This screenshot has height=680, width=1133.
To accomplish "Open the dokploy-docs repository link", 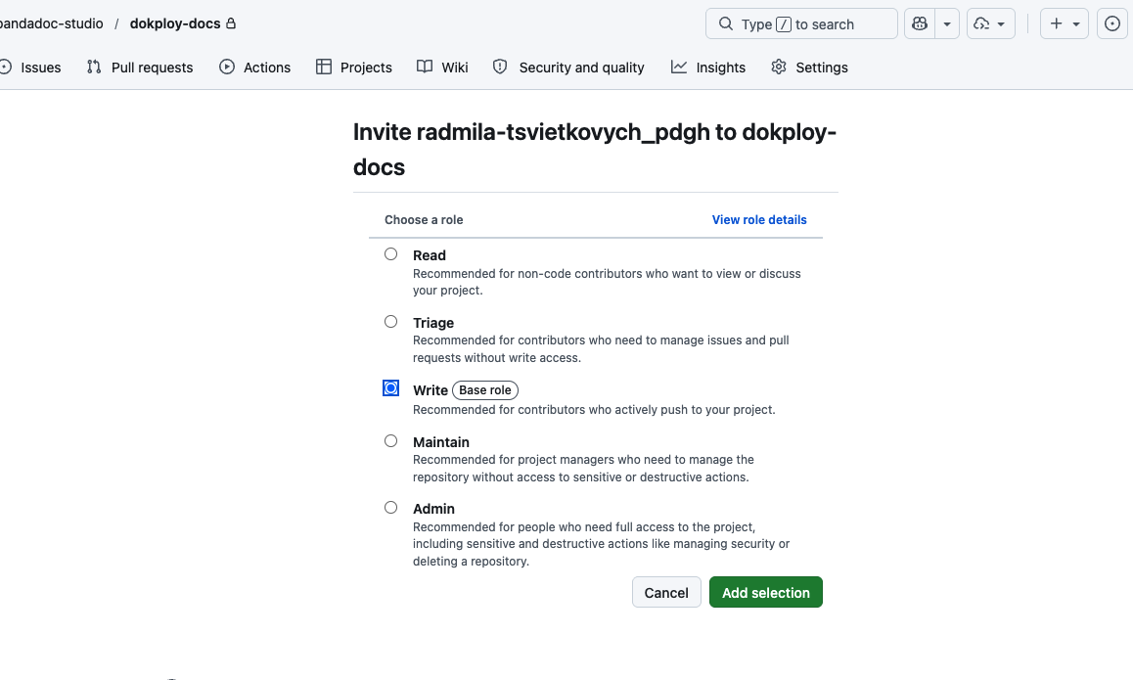I will click(175, 23).
